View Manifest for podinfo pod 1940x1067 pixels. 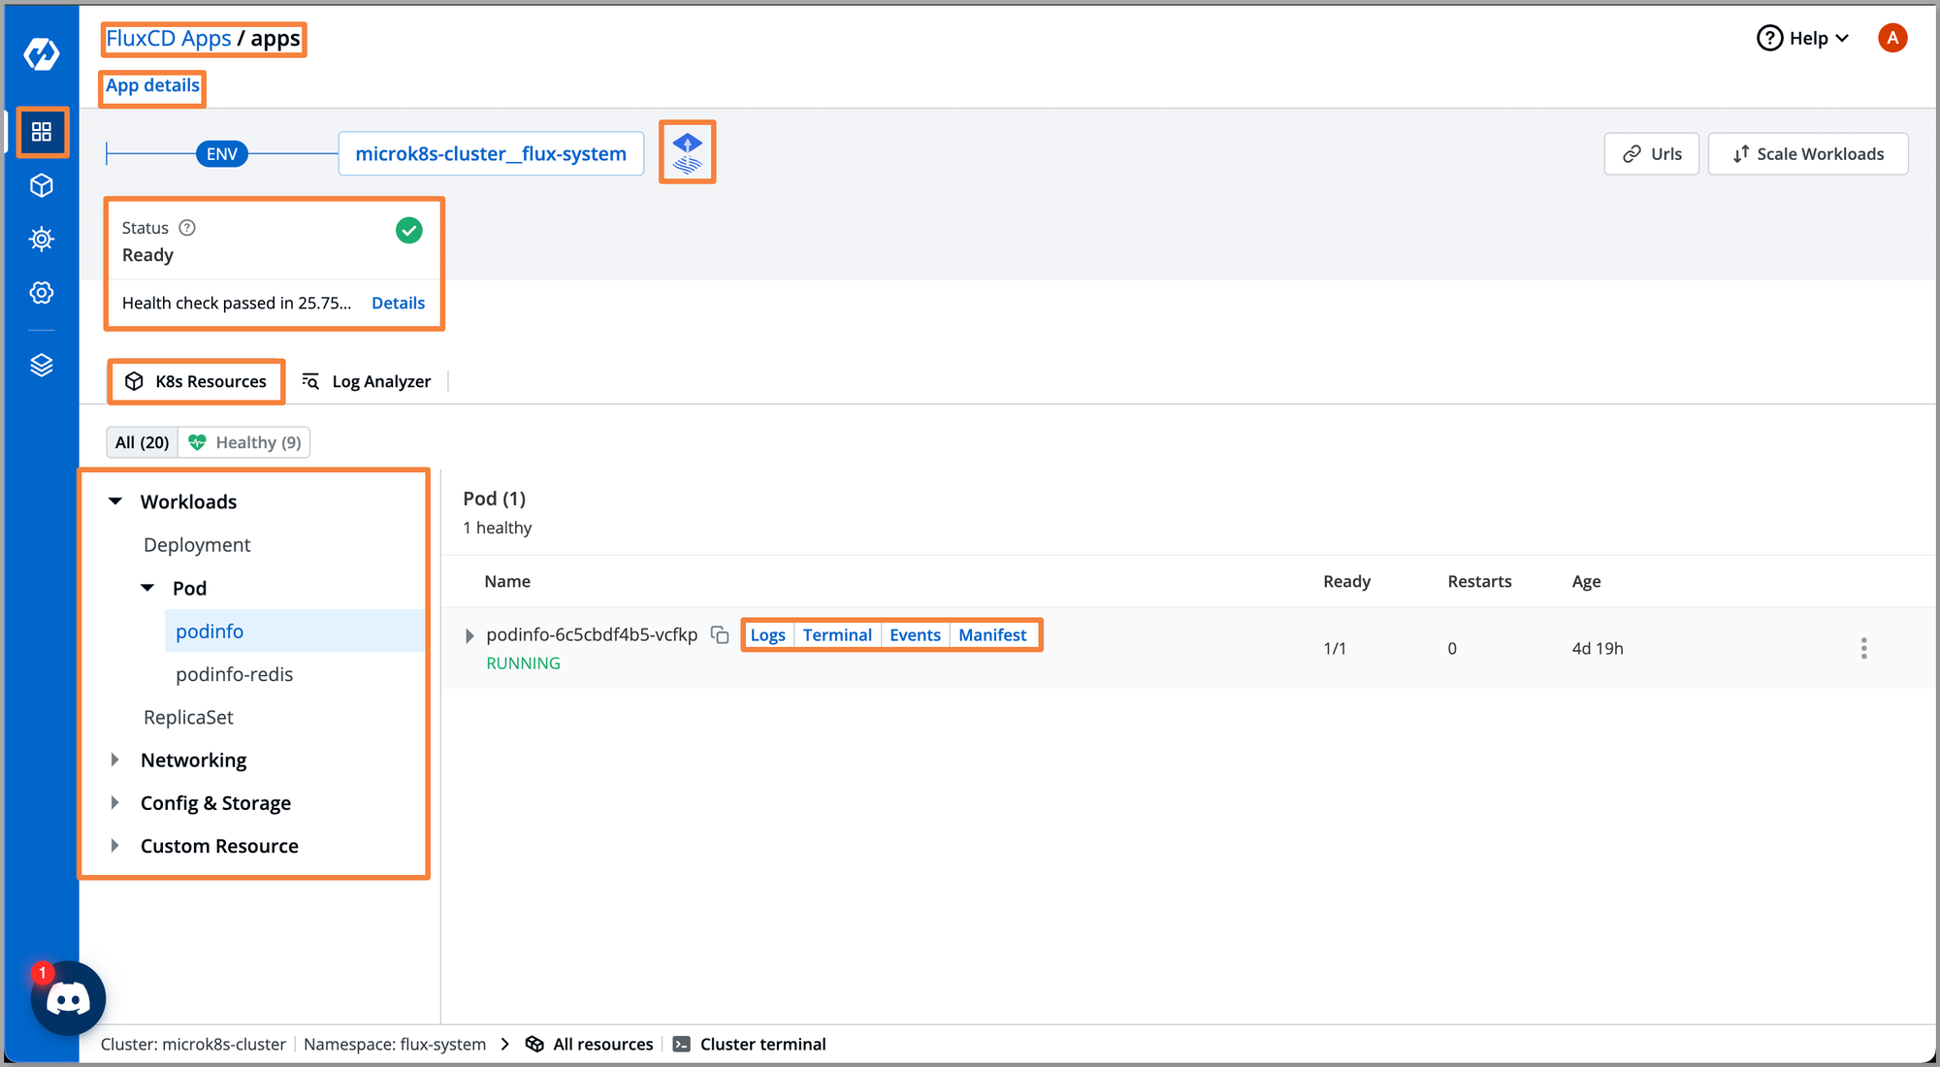(993, 634)
